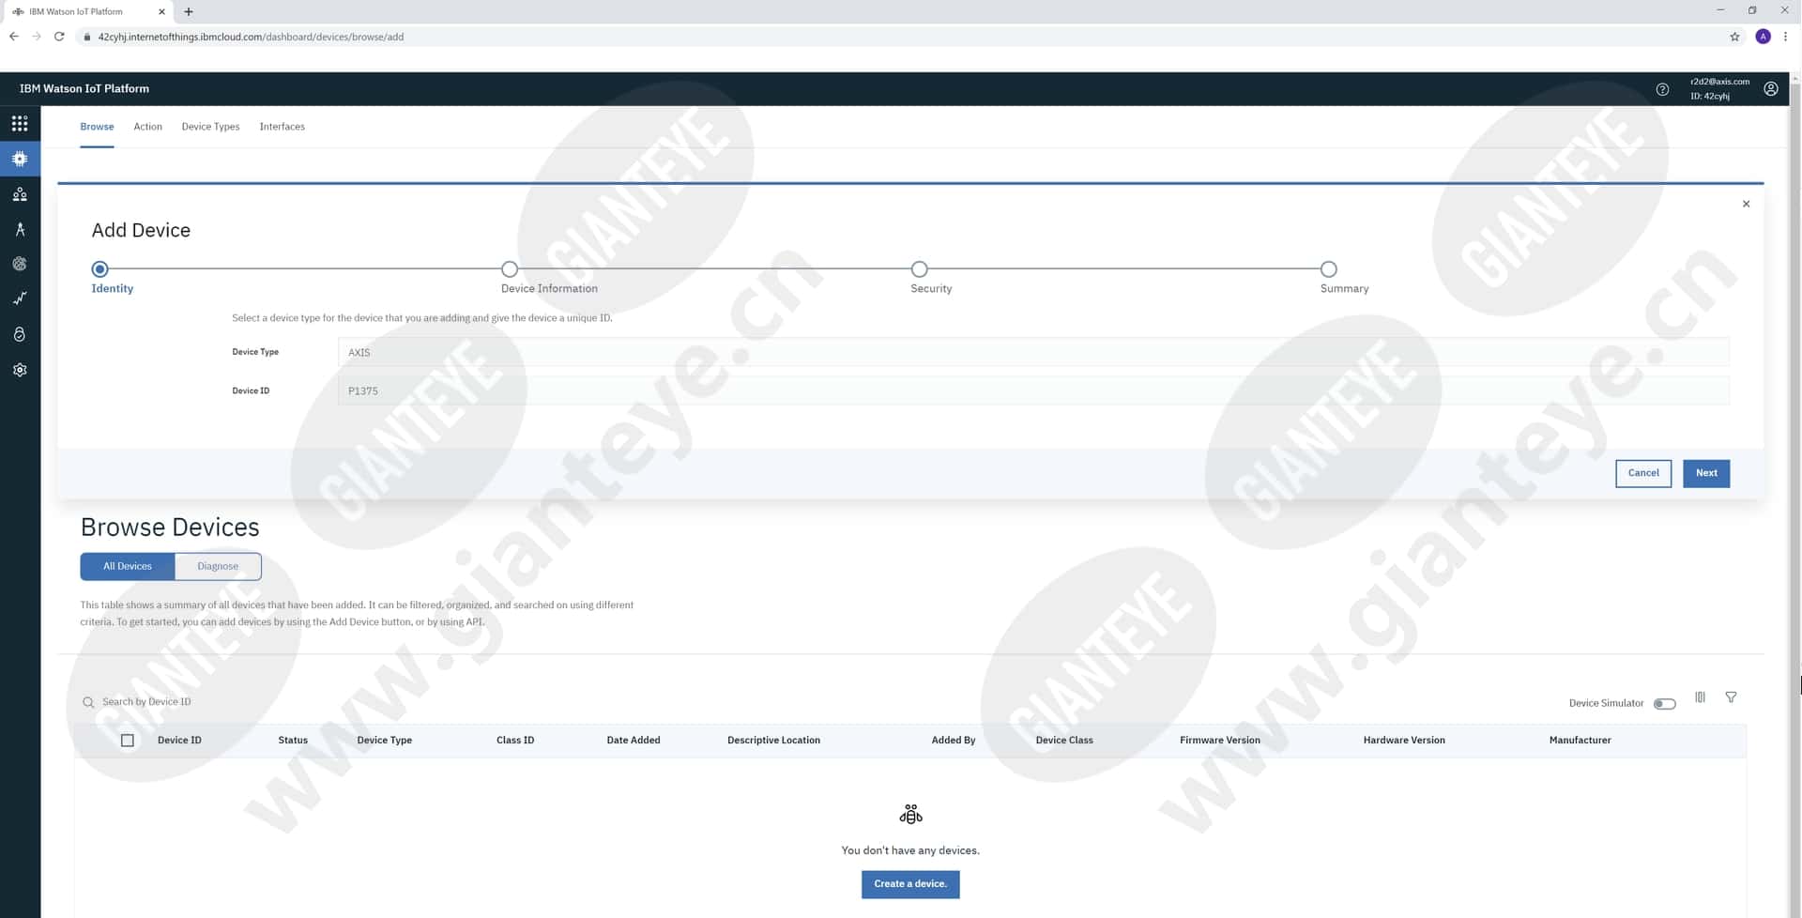The height and width of the screenshot is (918, 1802).
Task: Reload the browser page
Action: pos(59,37)
